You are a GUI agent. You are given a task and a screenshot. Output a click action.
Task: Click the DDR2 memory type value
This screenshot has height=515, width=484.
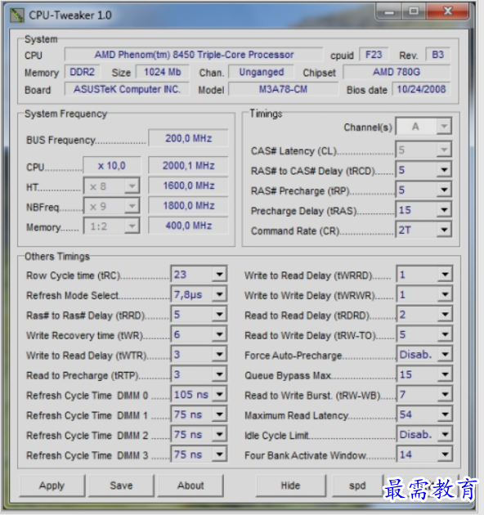82,72
